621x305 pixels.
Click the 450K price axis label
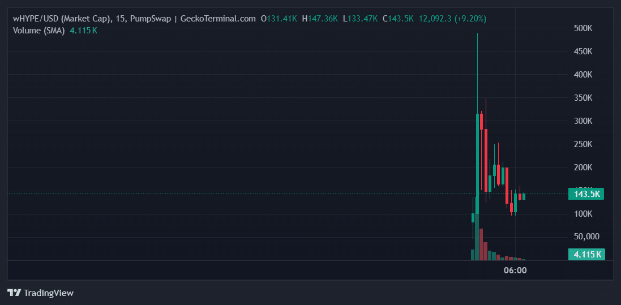583,51
